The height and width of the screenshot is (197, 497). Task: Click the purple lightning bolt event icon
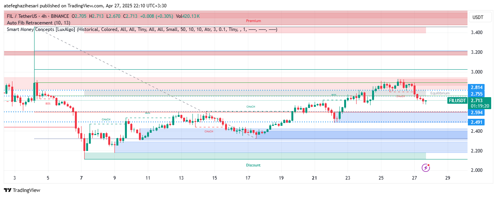click(x=426, y=168)
